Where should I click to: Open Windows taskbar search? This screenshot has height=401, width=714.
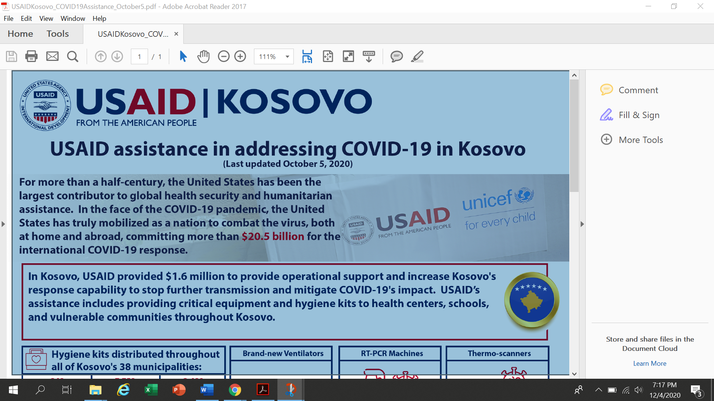pos(40,390)
